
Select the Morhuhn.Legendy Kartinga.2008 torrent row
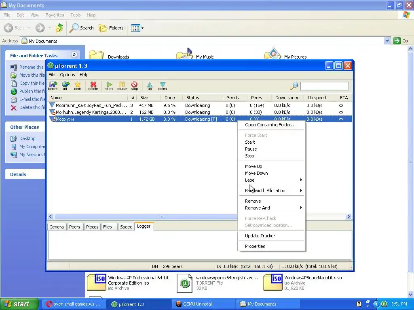(200, 112)
